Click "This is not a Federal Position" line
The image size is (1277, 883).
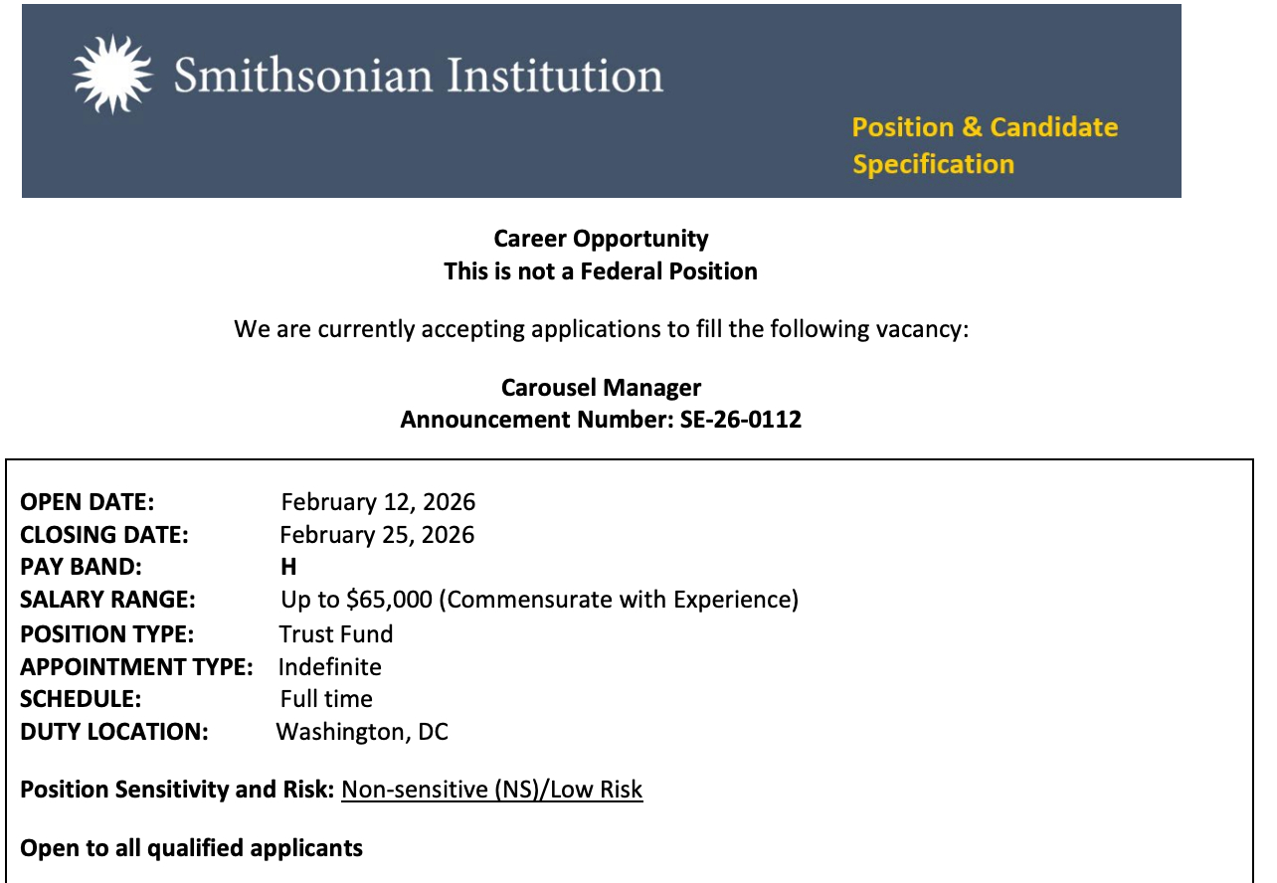click(x=601, y=271)
